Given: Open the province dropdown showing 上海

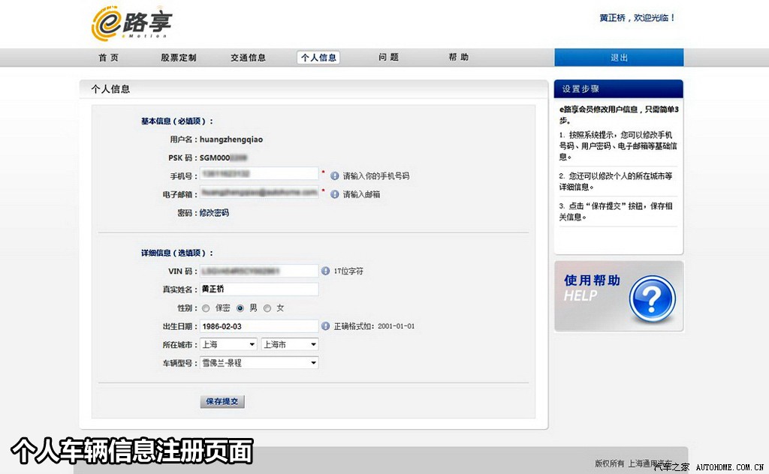Looking at the screenshot, I should click(228, 344).
